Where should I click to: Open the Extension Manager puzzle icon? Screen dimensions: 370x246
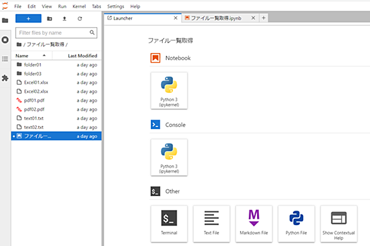5,78
